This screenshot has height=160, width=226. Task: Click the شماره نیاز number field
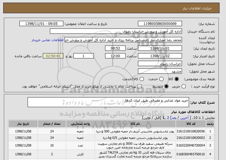(160, 24)
